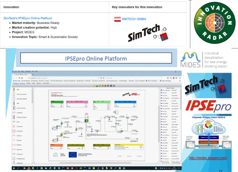The width and height of the screenshot is (238, 172).
Task: Click the browser reload button
Action: (19, 78)
